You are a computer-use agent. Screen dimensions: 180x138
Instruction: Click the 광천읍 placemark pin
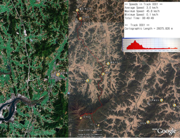coord(58,74)
